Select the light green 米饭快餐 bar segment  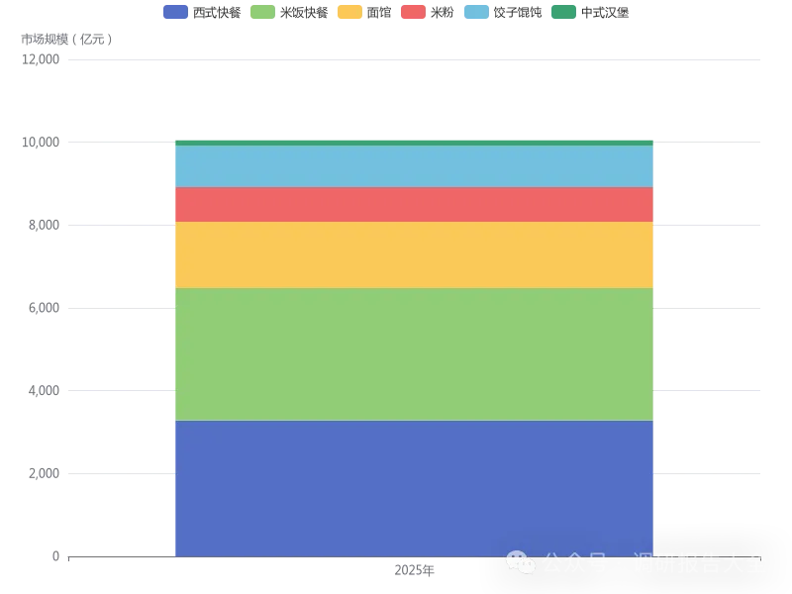(414, 354)
